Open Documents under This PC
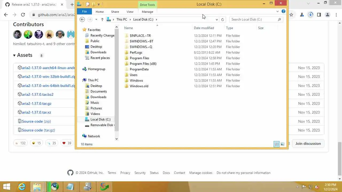342x192 pixels. pyautogui.click(x=99, y=91)
